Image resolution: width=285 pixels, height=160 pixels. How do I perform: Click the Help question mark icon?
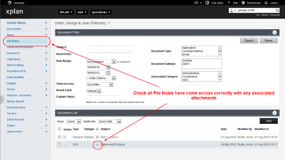(x=229, y=3)
